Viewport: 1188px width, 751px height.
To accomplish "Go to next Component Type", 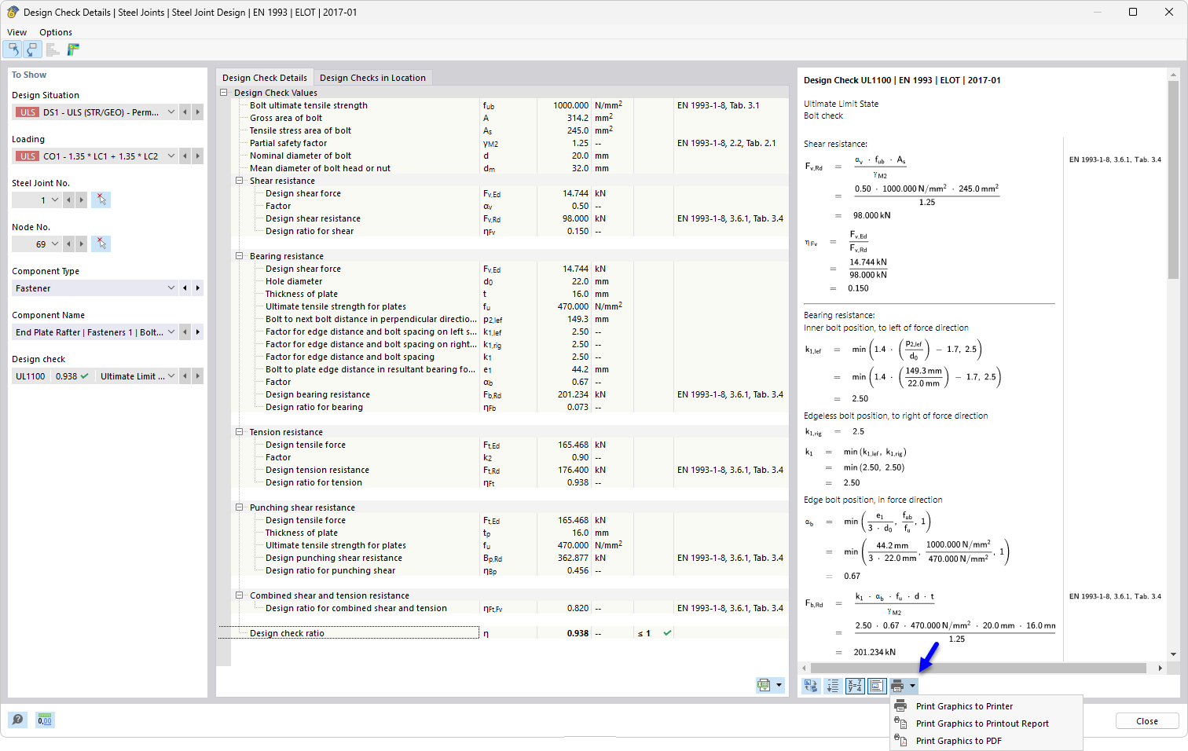I will [x=198, y=288].
